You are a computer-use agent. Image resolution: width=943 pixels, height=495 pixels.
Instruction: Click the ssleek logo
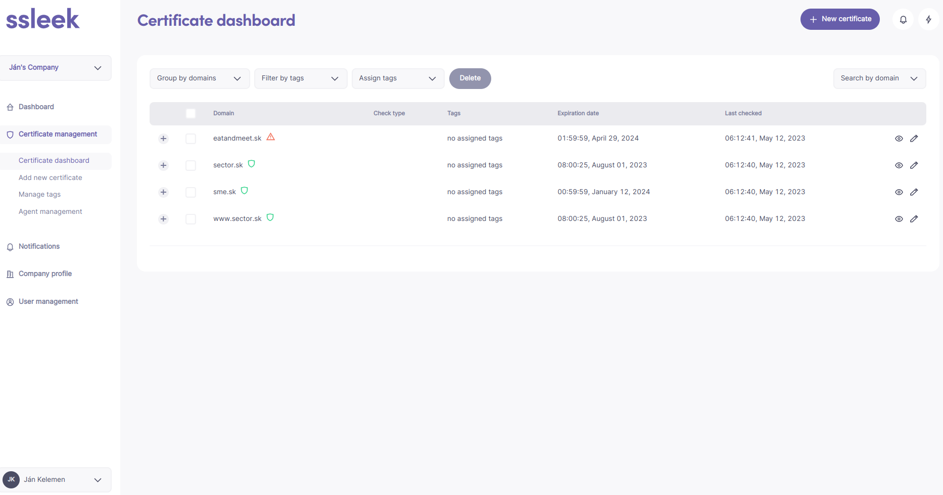(x=43, y=19)
